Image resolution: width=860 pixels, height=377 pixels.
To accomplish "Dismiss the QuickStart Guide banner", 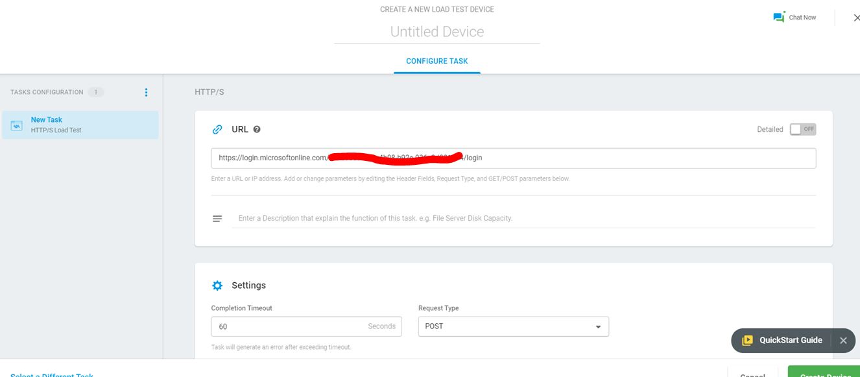I will click(x=844, y=340).
